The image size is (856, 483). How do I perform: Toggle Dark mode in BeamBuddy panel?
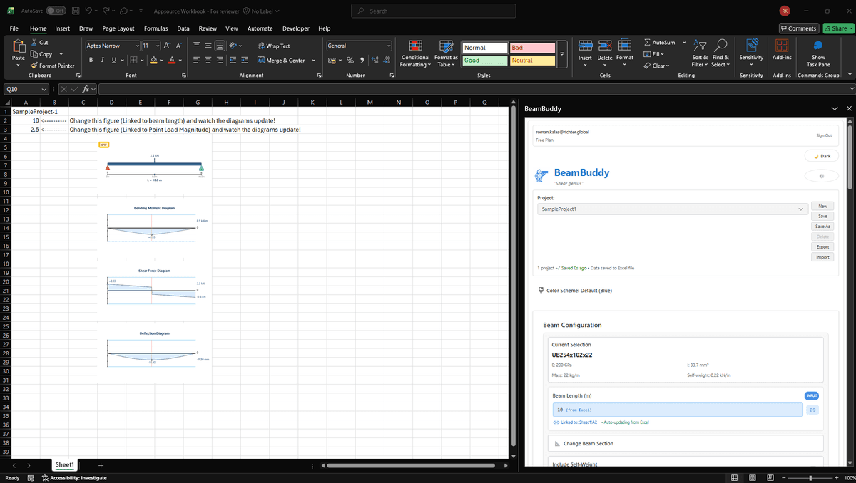click(x=821, y=155)
